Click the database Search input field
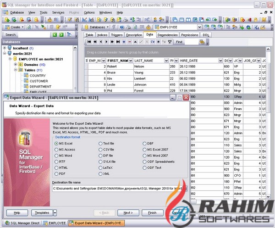This screenshot has height=228, width=275. (34, 34)
